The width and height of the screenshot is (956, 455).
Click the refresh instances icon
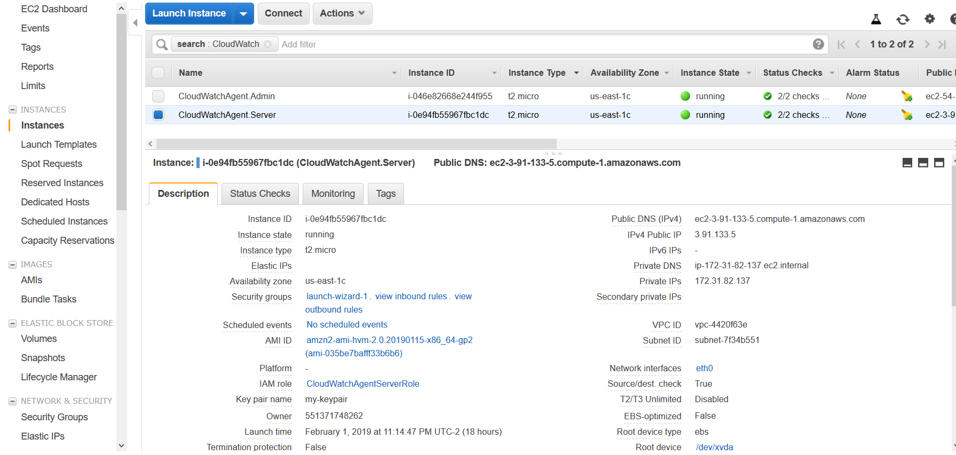click(x=903, y=20)
